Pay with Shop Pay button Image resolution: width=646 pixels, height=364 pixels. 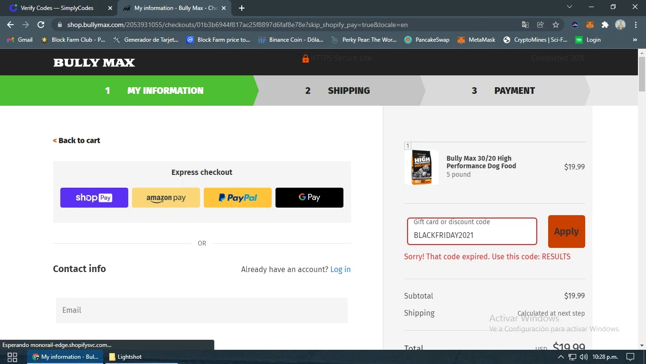[94, 198]
